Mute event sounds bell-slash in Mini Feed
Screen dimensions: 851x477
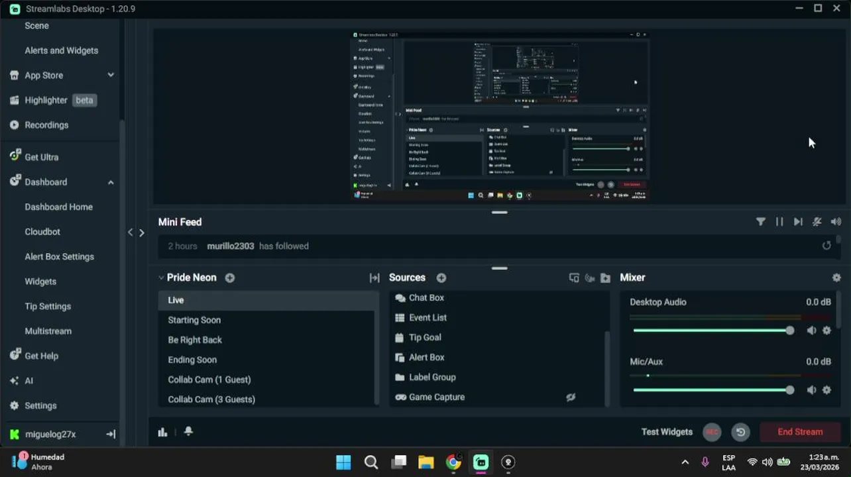coord(817,222)
